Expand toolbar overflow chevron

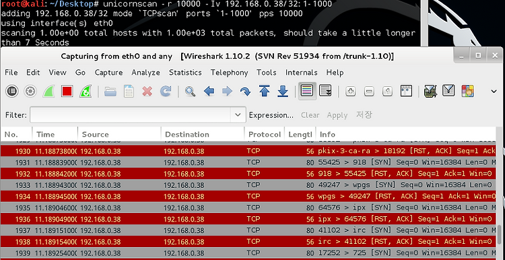pos(494,92)
